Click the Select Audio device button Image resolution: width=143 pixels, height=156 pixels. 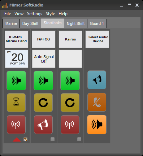97,39
